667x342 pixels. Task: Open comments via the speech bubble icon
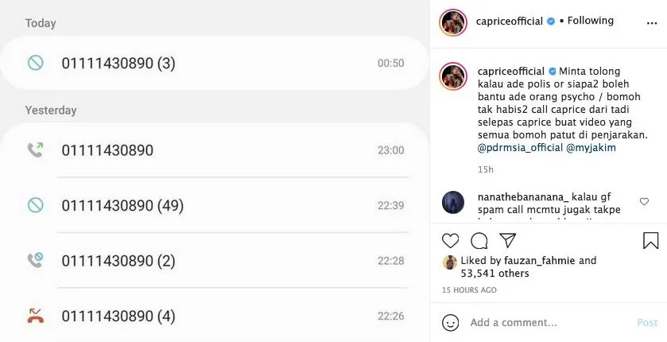pyautogui.click(x=479, y=241)
